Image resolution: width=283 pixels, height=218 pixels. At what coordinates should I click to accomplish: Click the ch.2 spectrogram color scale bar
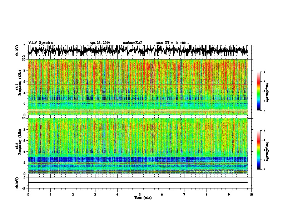coord(258,150)
